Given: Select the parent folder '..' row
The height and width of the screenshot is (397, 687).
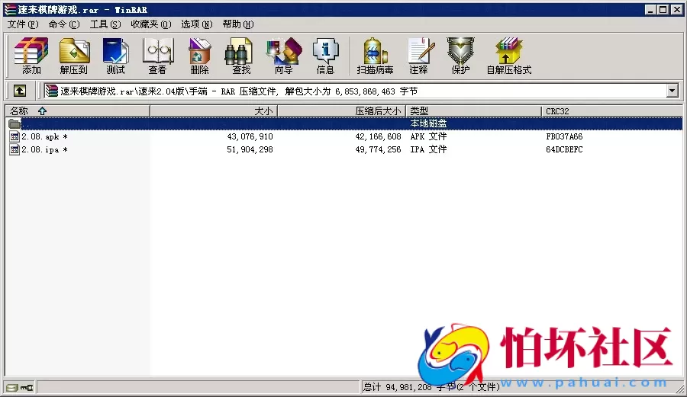Looking at the screenshot, I should [x=343, y=123].
